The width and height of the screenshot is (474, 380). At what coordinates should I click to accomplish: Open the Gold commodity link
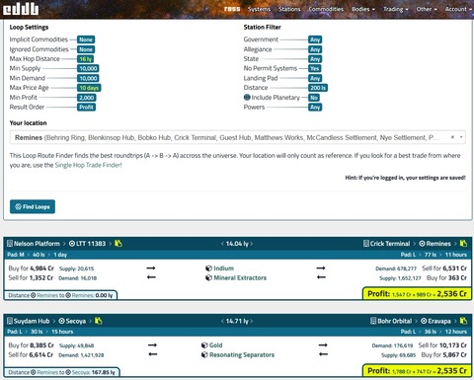coord(216,345)
